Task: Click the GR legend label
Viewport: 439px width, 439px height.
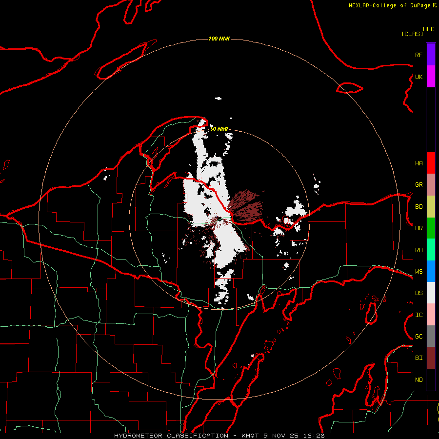Action: (419, 185)
